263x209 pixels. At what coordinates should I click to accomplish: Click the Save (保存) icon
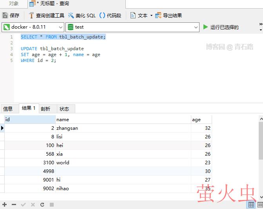[x=5, y=16]
